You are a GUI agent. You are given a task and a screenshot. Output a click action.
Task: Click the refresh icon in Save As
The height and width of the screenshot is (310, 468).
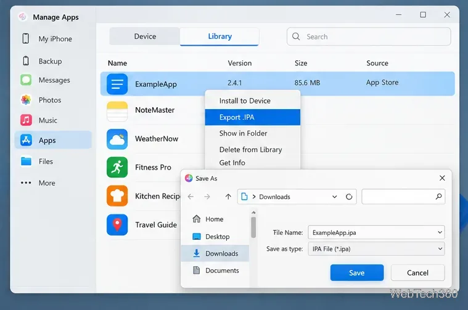349,197
